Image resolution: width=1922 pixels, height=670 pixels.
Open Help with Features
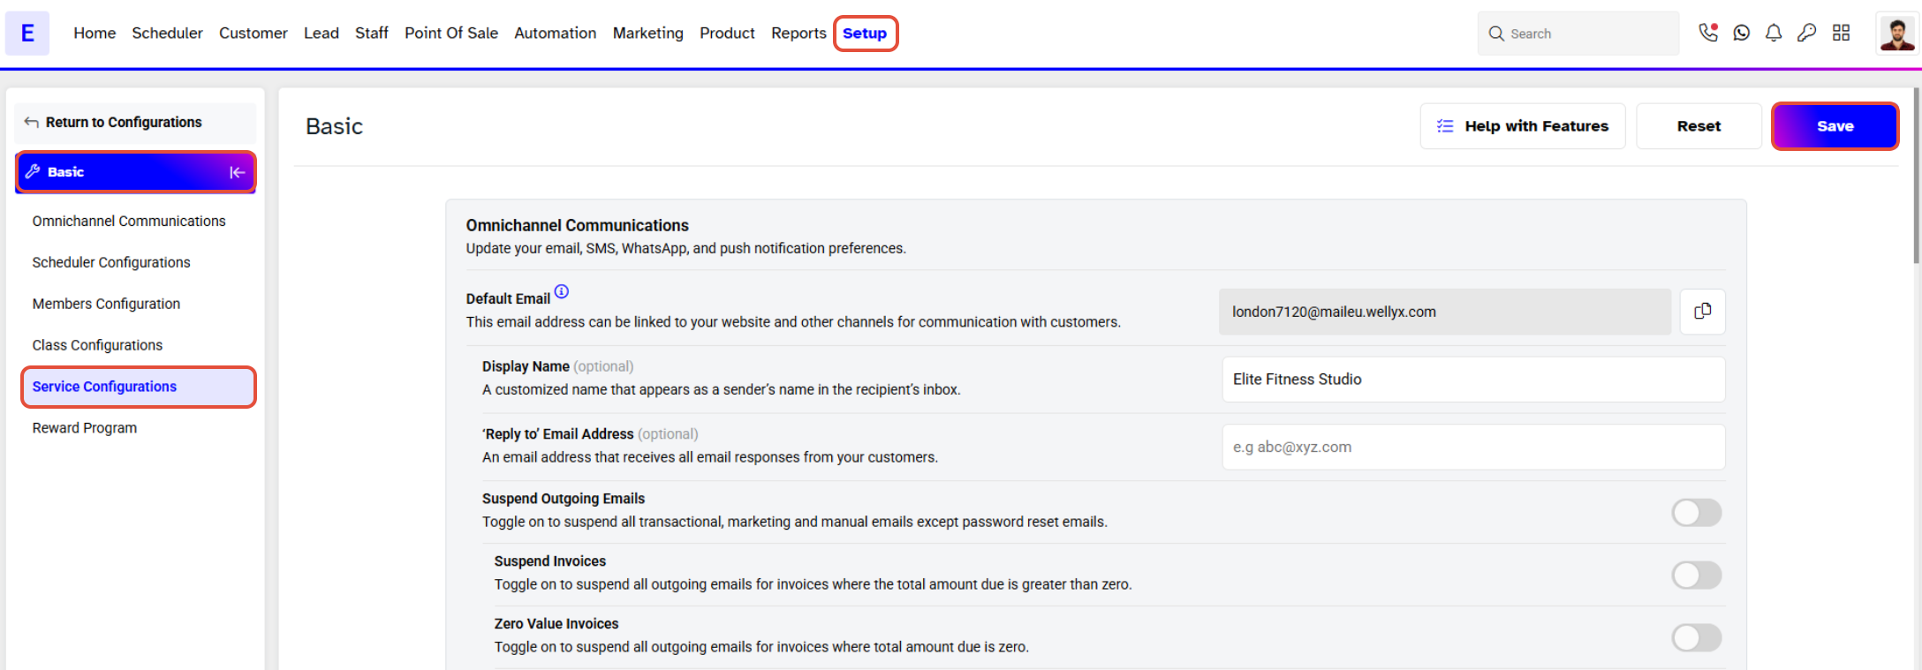tap(1523, 126)
